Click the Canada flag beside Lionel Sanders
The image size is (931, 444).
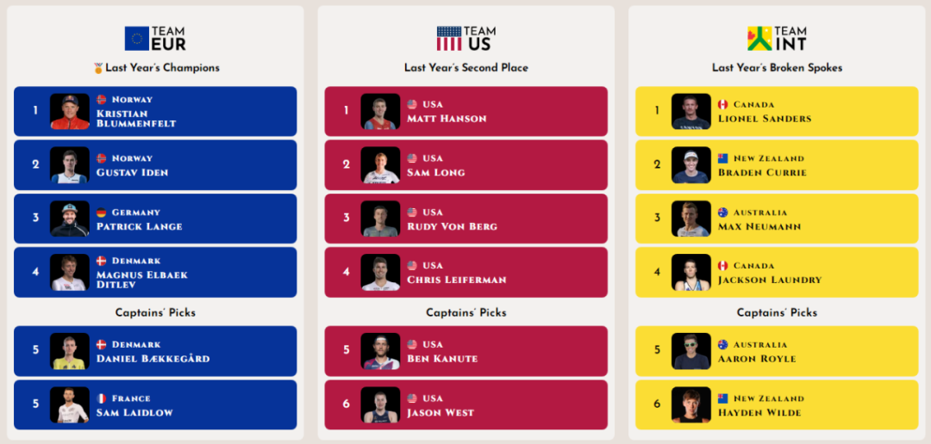point(723,105)
